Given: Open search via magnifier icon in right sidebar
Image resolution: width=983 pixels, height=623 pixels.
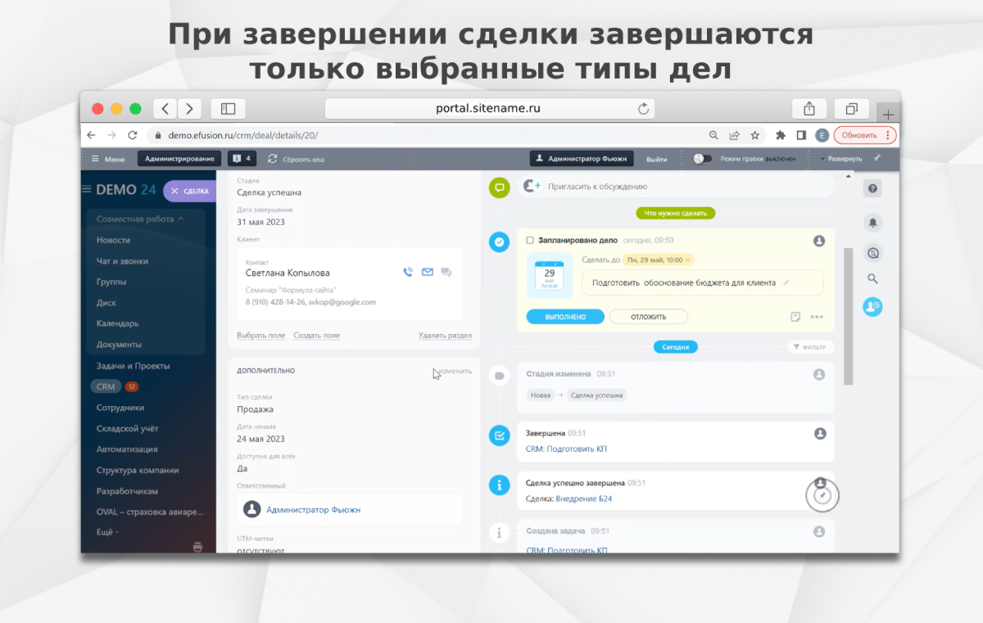Looking at the screenshot, I should click(x=872, y=278).
